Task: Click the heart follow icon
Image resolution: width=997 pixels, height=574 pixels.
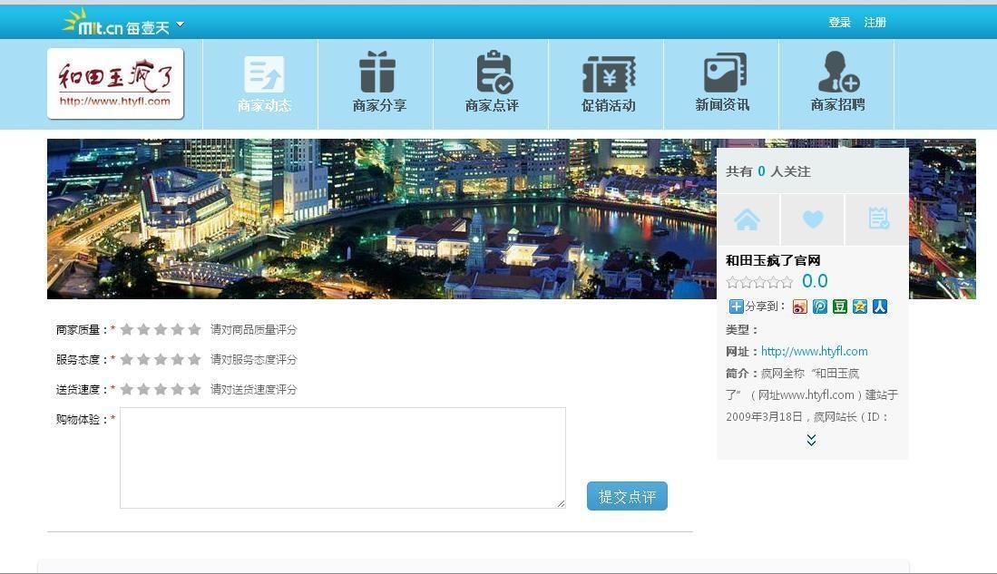Action: click(x=813, y=219)
